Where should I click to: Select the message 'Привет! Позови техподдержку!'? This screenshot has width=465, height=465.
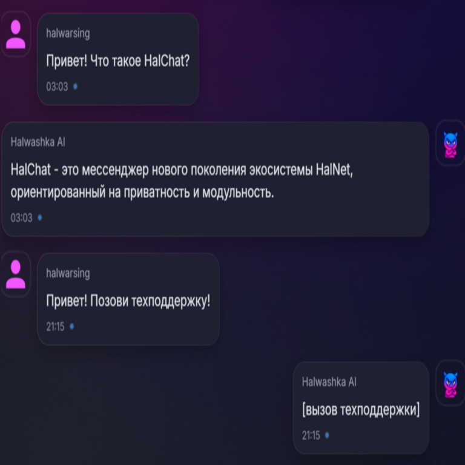tap(128, 301)
